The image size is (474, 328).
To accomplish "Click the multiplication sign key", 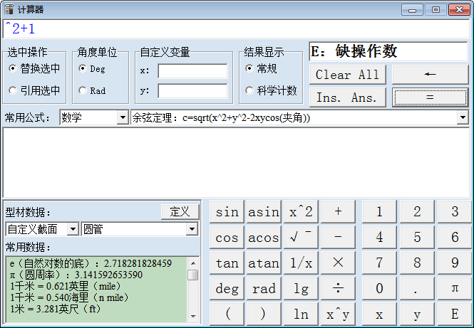I will coord(338,263).
